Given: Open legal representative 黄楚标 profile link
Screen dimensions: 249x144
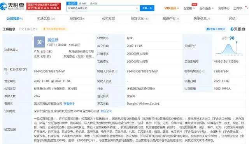Looking at the screenshot, I should click(x=53, y=40).
